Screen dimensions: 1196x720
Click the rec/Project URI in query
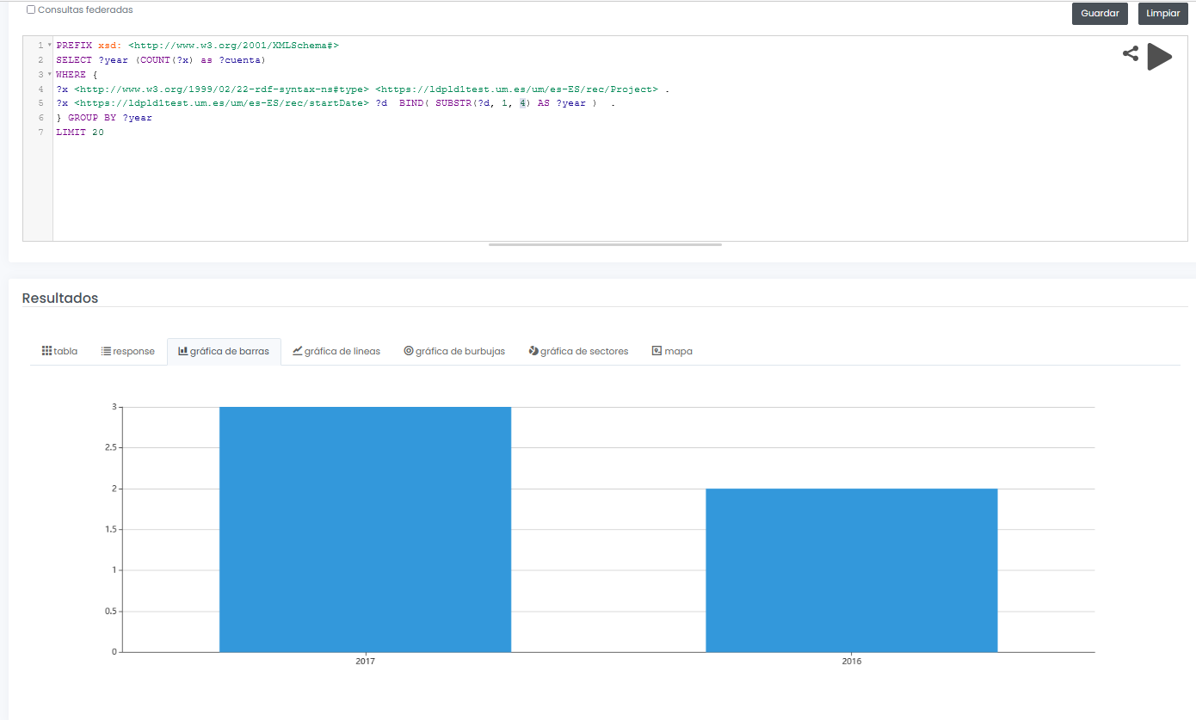click(x=517, y=89)
